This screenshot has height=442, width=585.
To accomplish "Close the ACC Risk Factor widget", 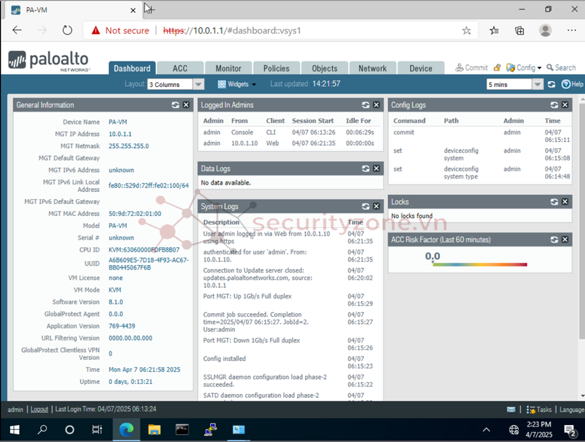I will [565, 239].
